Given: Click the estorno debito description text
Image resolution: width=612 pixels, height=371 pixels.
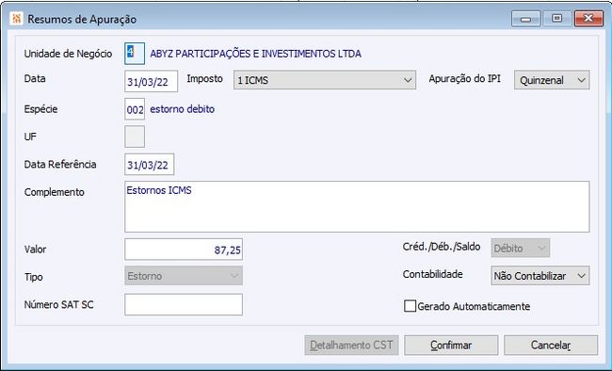Looking at the screenshot, I should [183, 109].
